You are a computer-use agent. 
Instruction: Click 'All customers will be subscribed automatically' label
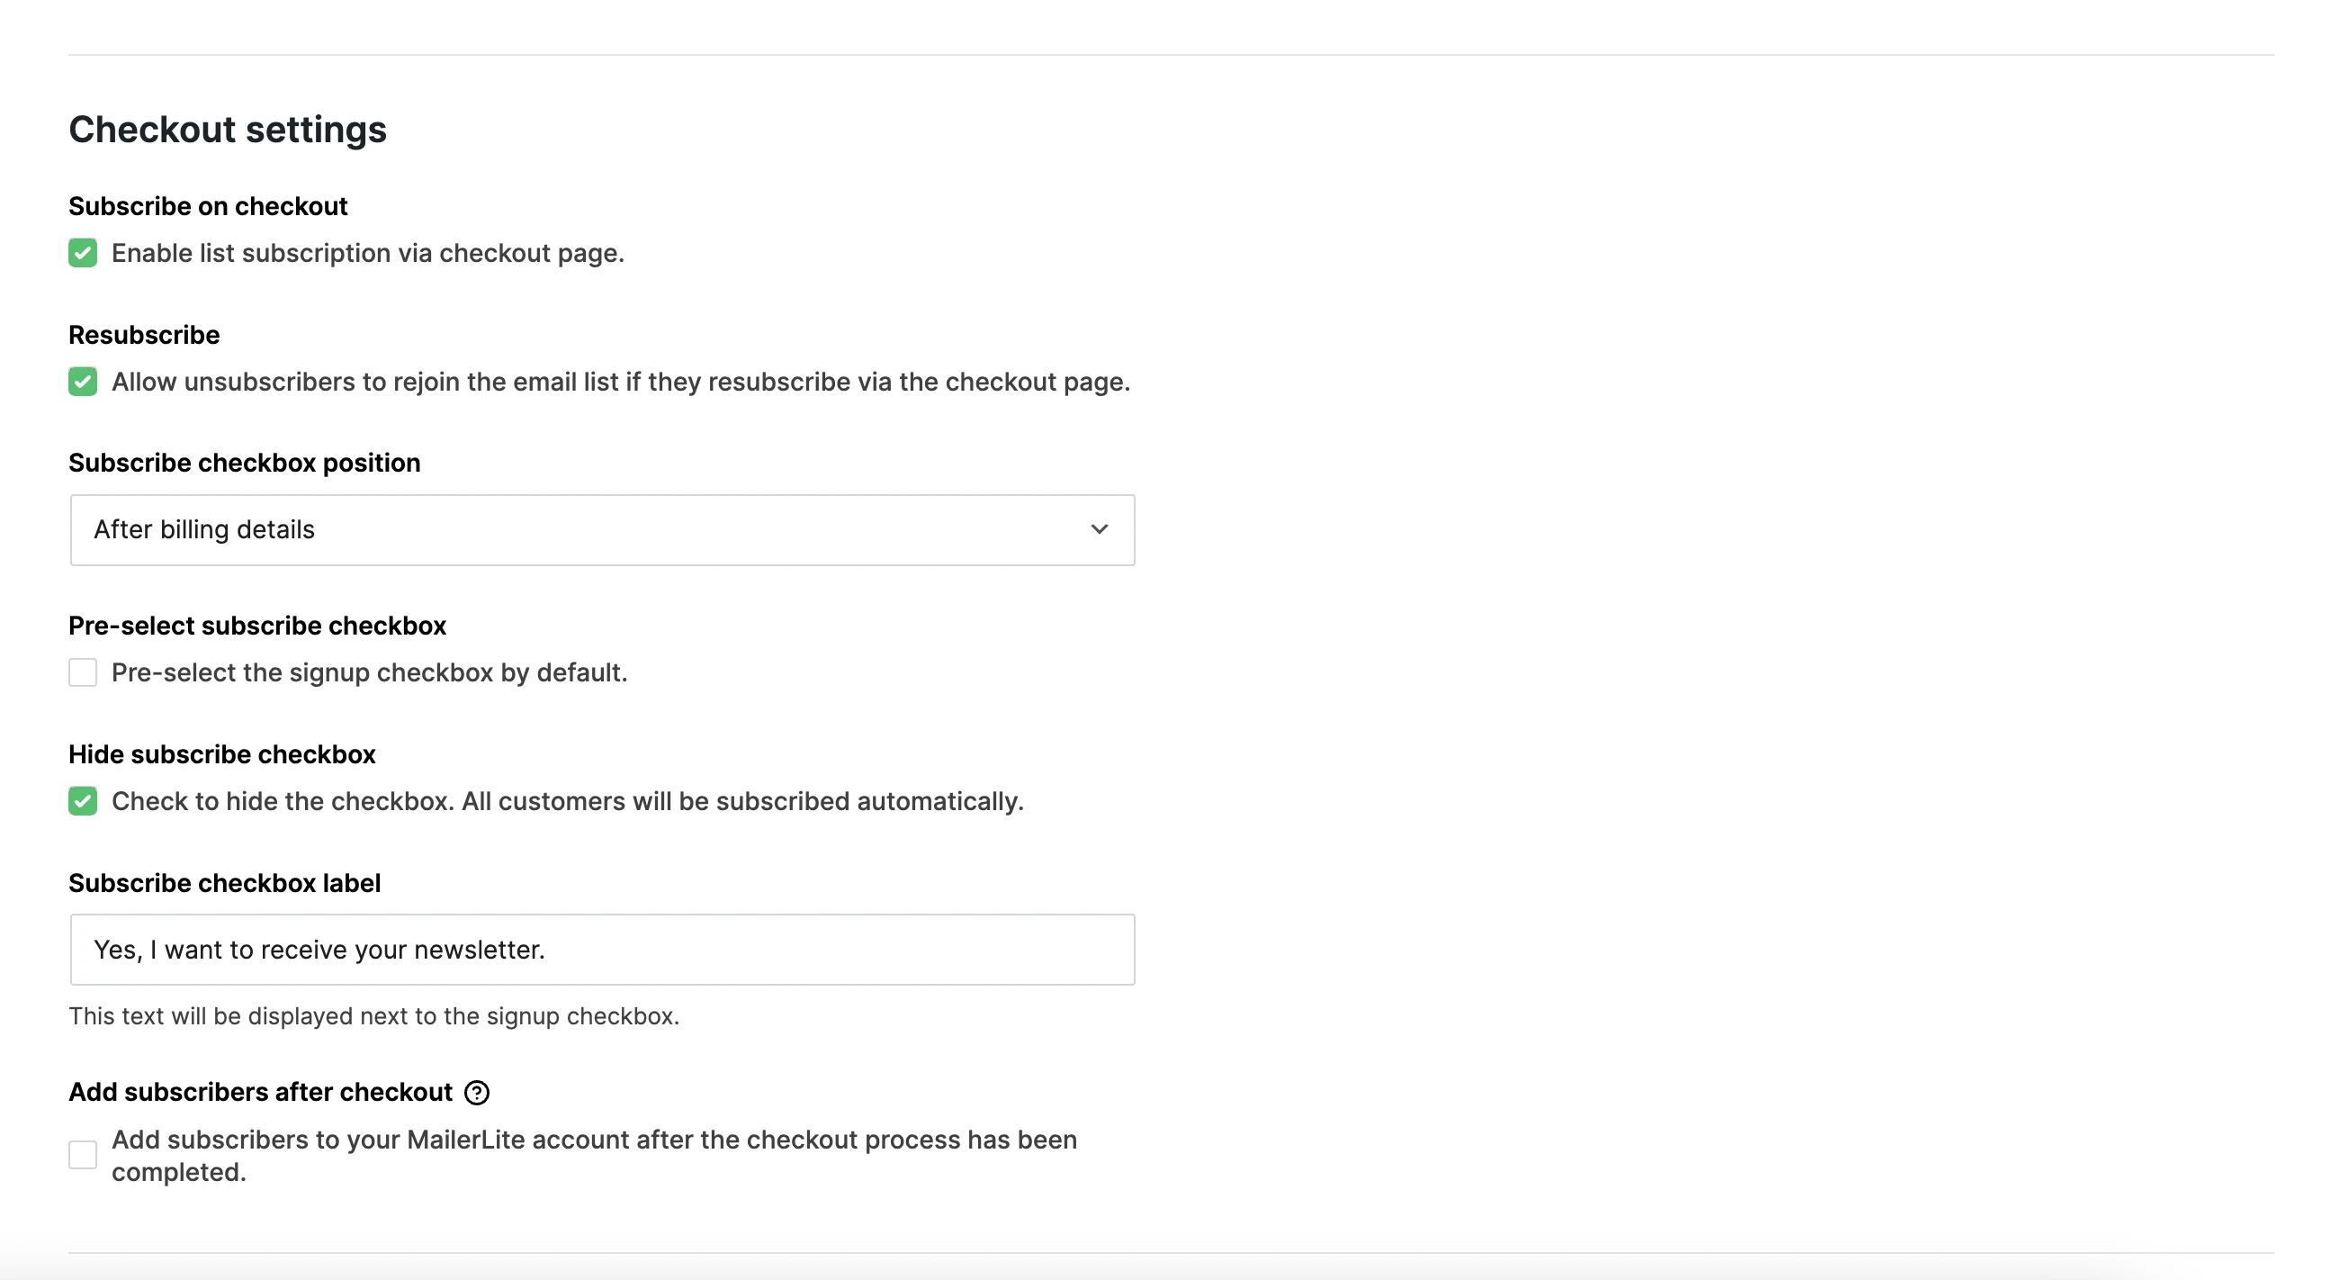(743, 801)
